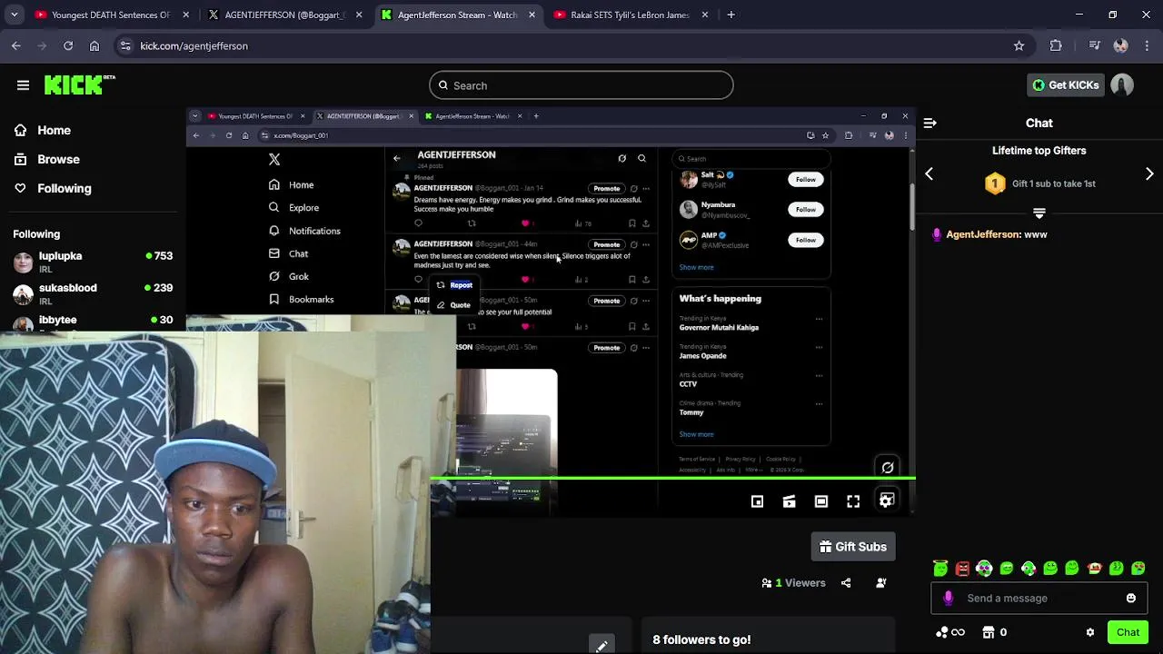This screenshot has width=1163, height=654.
Task: Open picture-in-picture mini player icon
Action: pos(757,501)
